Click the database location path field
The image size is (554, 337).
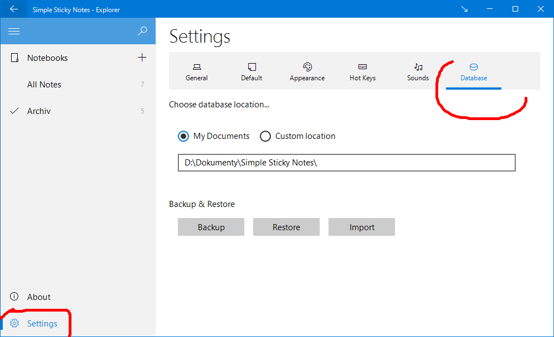346,163
